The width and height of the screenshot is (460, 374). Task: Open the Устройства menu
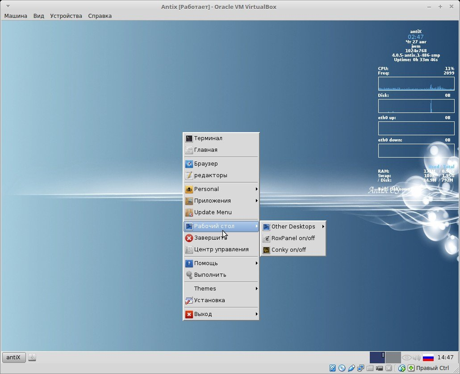66,16
